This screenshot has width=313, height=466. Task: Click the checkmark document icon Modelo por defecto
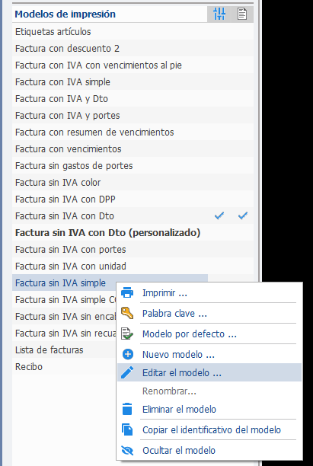point(127,334)
